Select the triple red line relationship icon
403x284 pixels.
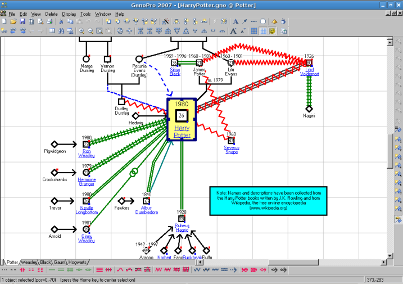click(99, 270)
